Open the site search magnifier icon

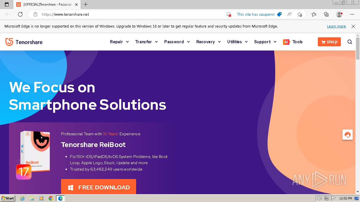(350, 42)
